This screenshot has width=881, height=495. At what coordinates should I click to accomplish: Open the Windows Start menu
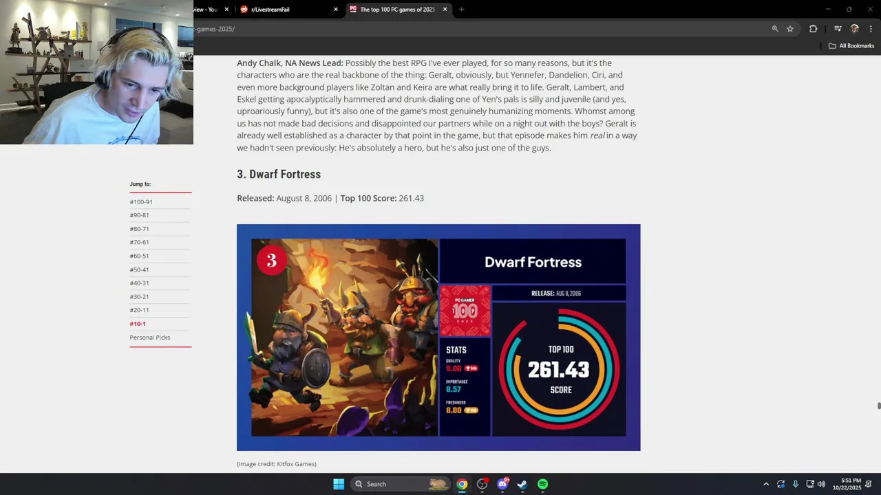tap(339, 484)
